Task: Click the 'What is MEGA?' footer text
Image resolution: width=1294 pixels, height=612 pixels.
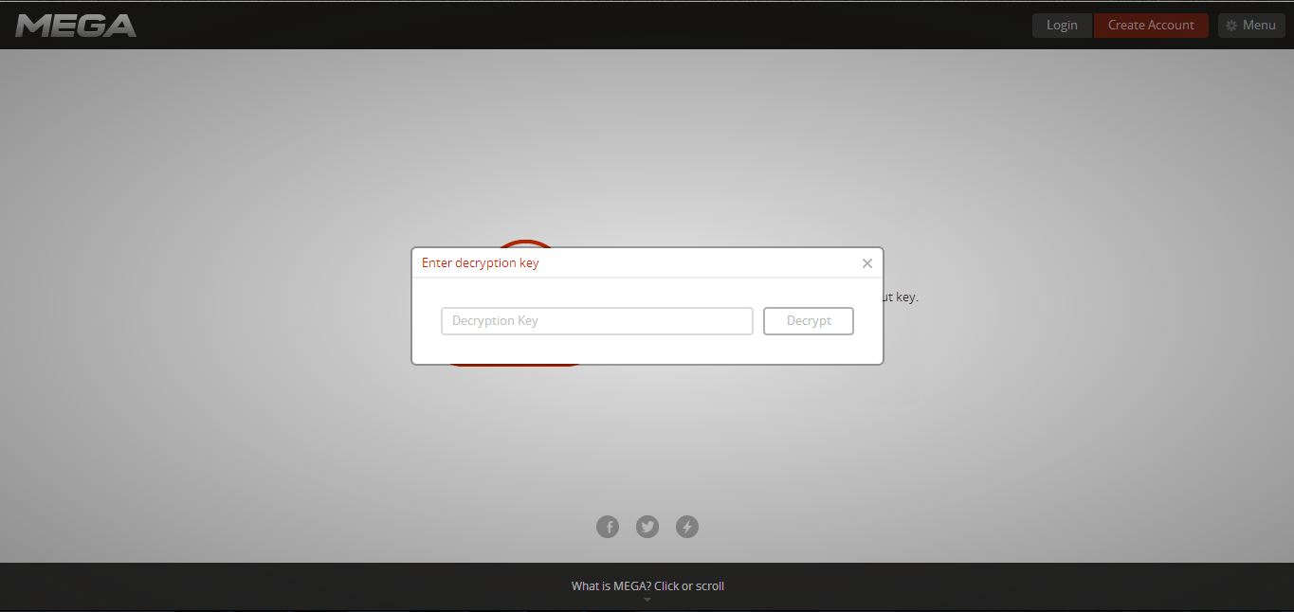Action: tap(647, 585)
